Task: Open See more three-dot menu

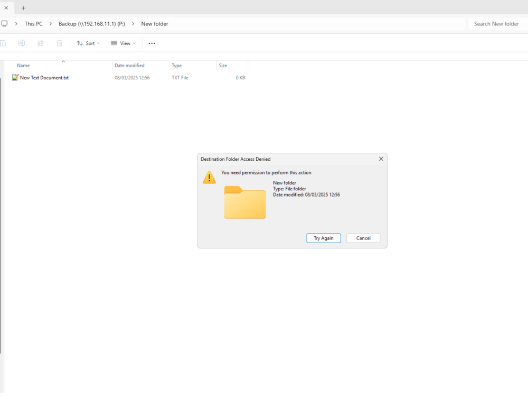Action: click(x=152, y=43)
